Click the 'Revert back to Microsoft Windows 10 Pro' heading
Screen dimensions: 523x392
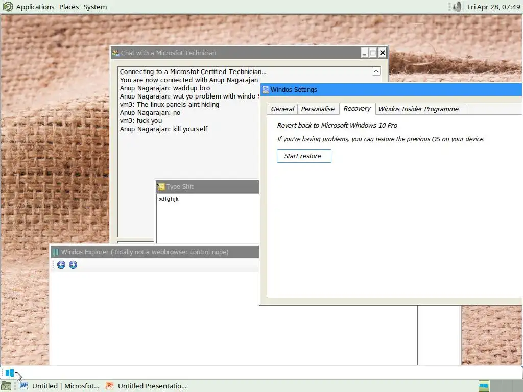[337, 126]
